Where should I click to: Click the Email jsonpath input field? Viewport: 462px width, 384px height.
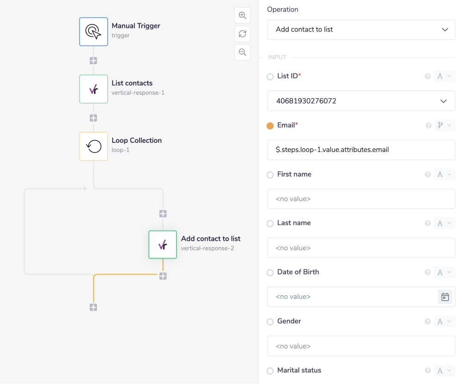(361, 150)
